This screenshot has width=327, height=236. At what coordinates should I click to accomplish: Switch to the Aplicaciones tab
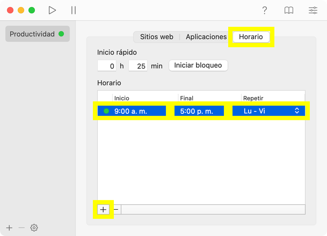click(206, 37)
